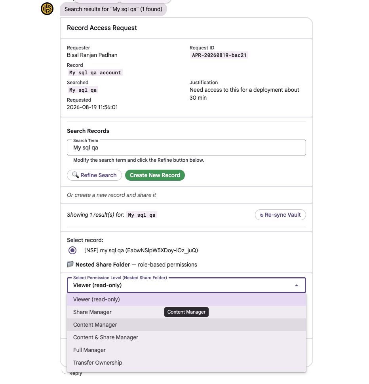Click the My sql qa account record label
The height and width of the screenshot is (384, 369).
point(95,72)
